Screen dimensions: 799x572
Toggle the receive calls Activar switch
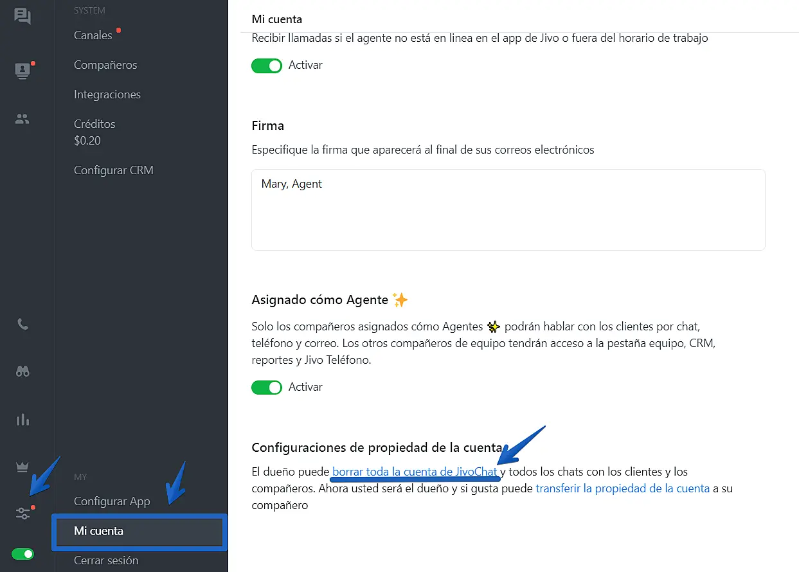click(267, 66)
